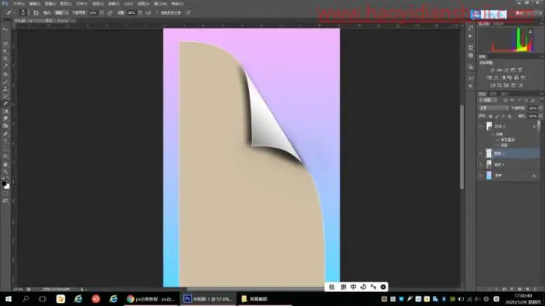Select the Zoom tool
The height and width of the screenshot is (306, 545).
pos(5,172)
